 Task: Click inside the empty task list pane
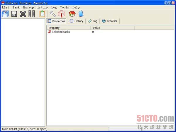tap(23, 72)
